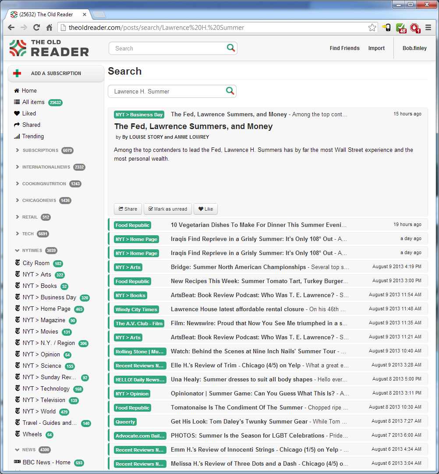This screenshot has width=439, height=474.
Task: Click magnifier icon in top header search
Action: (x=230, y=48)
